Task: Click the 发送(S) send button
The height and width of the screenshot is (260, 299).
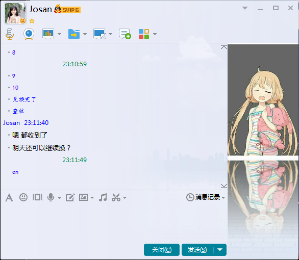Action: (x=197, y=249)
